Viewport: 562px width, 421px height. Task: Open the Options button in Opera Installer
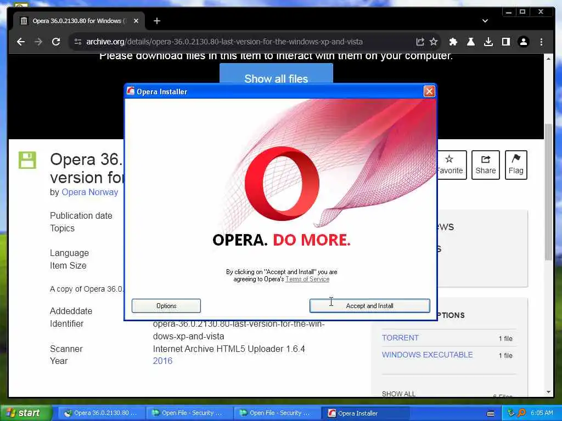pos(166,306)
